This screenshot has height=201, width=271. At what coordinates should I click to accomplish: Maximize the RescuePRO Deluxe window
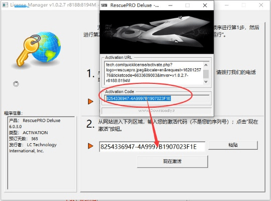pos(188,6)
